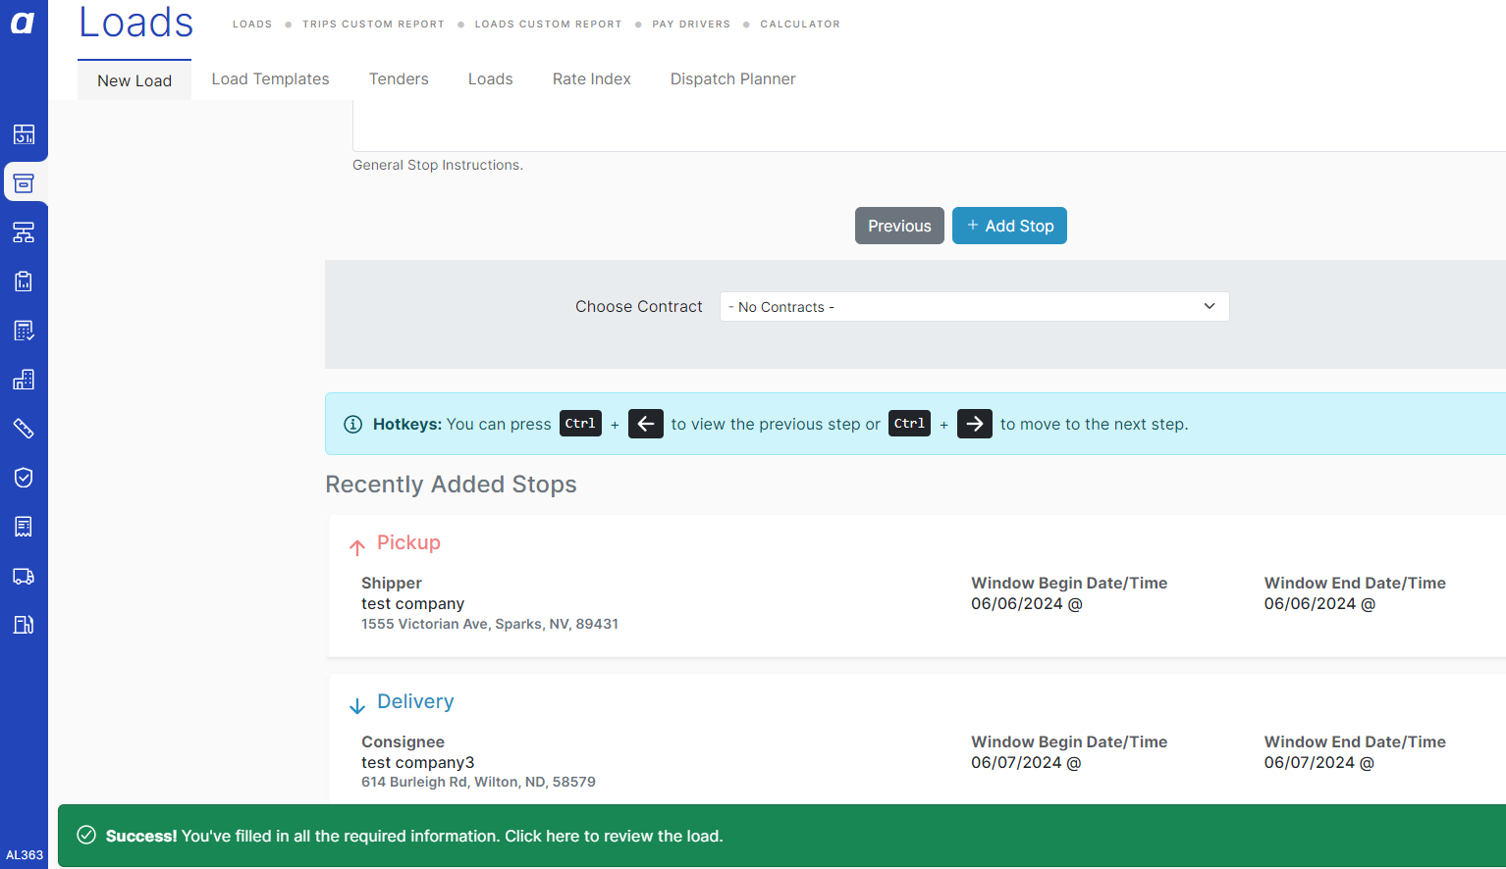Click the 'Consignee' label
This screenshot has height=869, width=1506.
click(403, 741)
